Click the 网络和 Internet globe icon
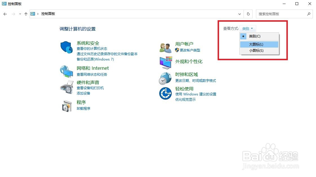Screen dimensions: 316x177 point(66,71)
